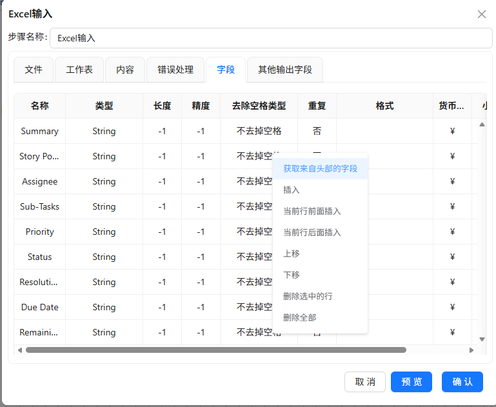496x407 pixels.
Task: Switch to the 文件 tab
Action: point(34,70)
